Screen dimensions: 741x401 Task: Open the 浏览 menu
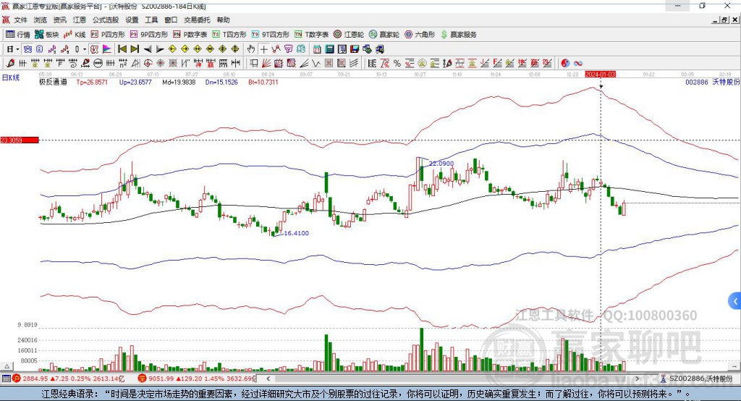(41, 20)
